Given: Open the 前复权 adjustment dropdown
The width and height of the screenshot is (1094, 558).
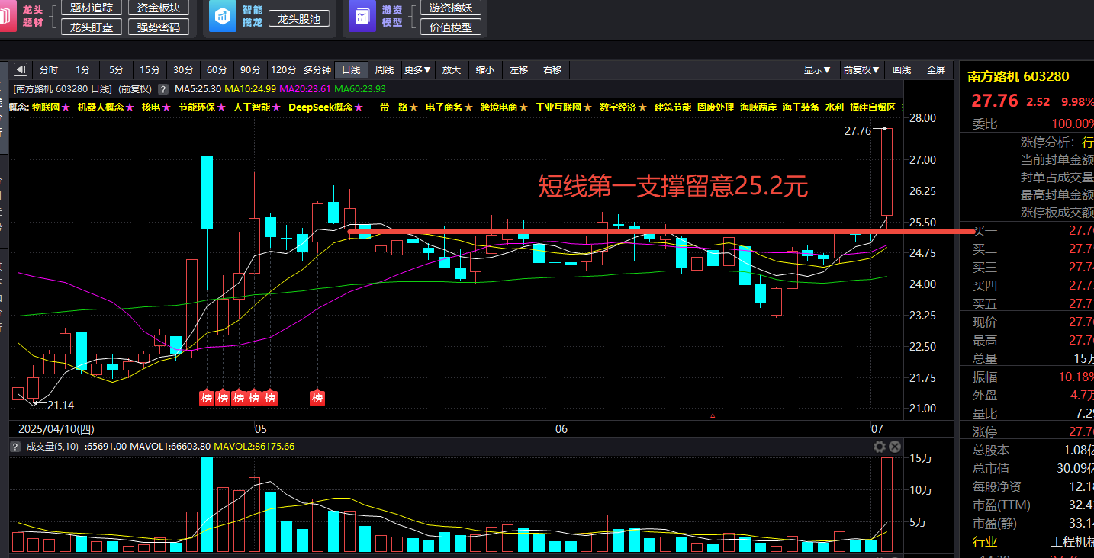Looking at the screenshot, I should tap(862, 70).
